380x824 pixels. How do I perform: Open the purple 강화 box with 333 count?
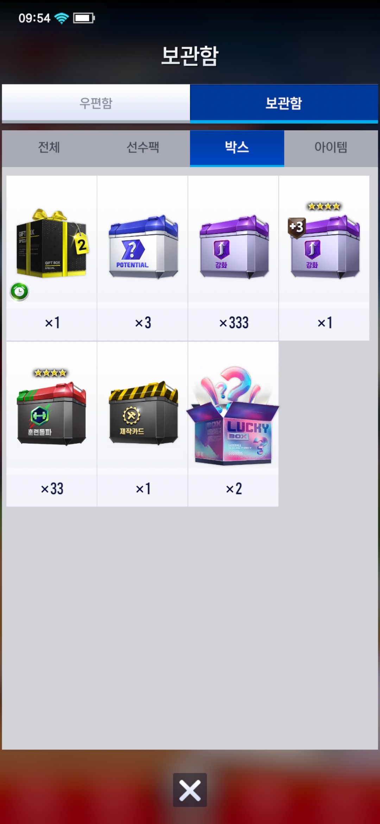pyautogui.click(x=234, y=246)
